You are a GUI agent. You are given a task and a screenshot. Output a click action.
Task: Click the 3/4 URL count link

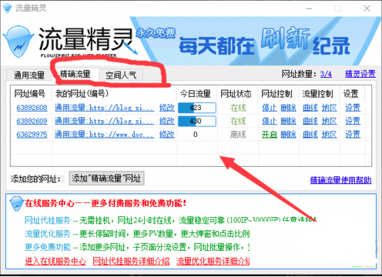[x=326, y=74]
